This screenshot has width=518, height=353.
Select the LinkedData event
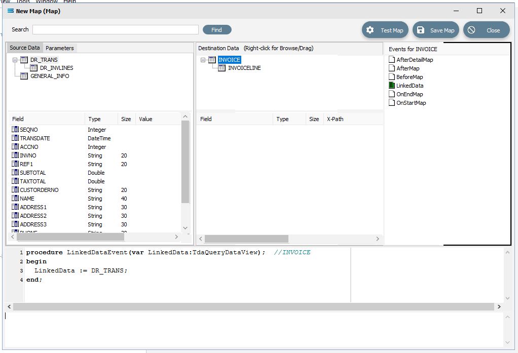pyautogui.click(x=410, y=86)
